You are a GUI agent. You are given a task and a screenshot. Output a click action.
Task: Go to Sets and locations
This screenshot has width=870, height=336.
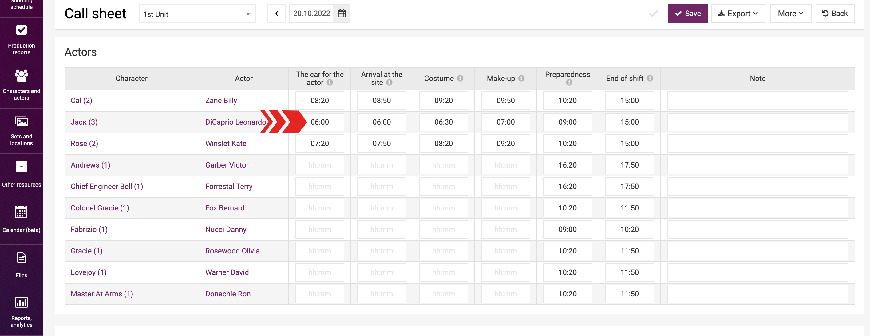pos(21,131)
